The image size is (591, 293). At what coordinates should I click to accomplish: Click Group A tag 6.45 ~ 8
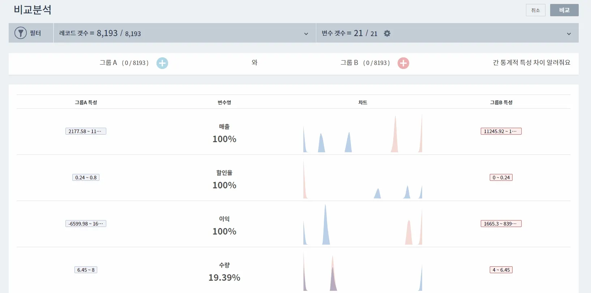86,270
